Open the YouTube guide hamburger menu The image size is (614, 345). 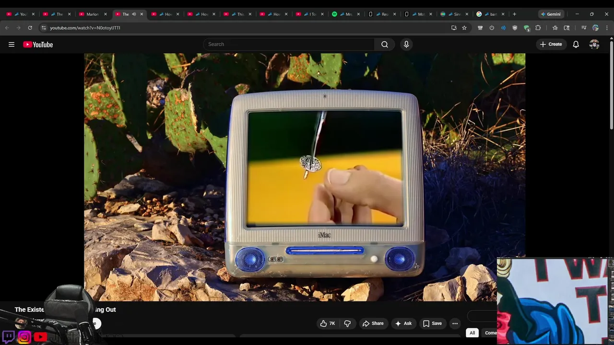coord(12,45)
